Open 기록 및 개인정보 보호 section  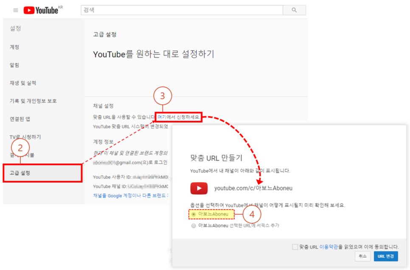click(x=33, y=101)
